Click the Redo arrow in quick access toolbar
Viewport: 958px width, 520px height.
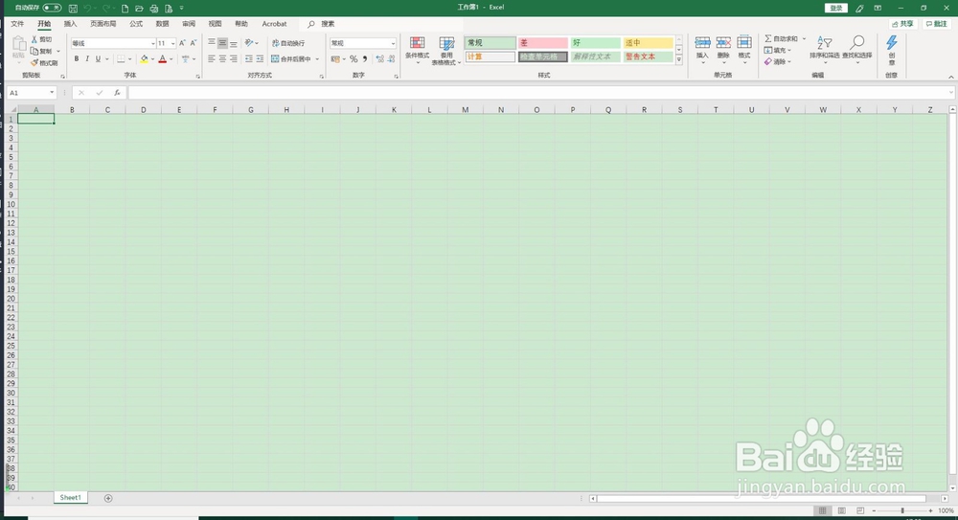(x=106, y=9)
